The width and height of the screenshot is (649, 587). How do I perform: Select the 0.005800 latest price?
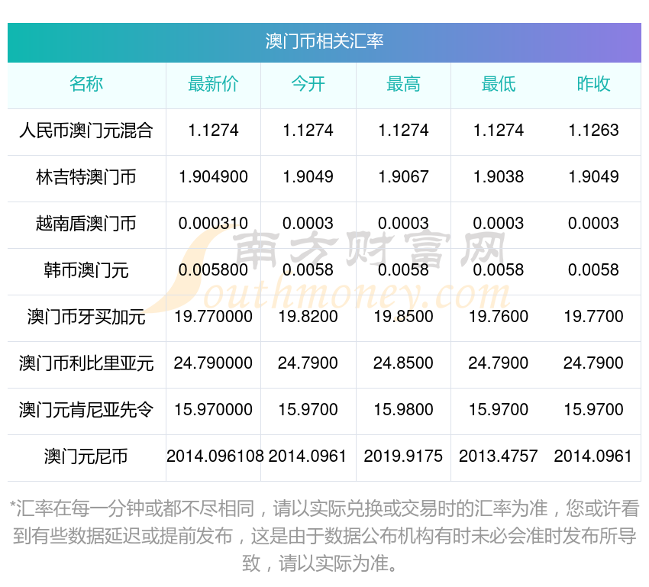coord(213,270)
